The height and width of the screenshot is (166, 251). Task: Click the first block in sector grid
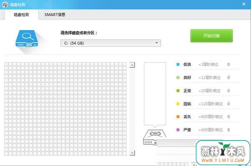coord(6,64)
